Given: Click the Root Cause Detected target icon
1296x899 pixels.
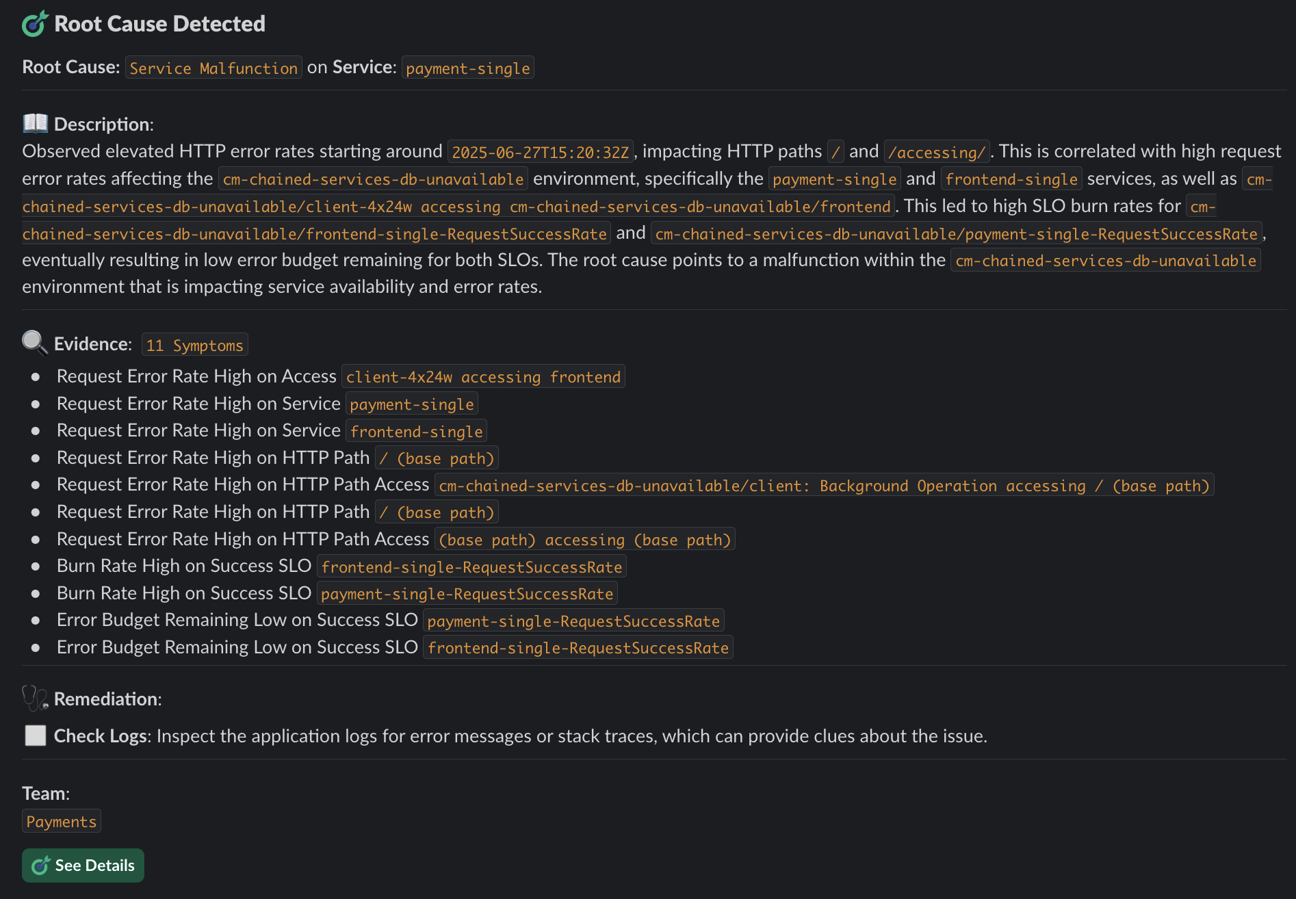Looking at the screenshot, I should click(x=35, y=24).
